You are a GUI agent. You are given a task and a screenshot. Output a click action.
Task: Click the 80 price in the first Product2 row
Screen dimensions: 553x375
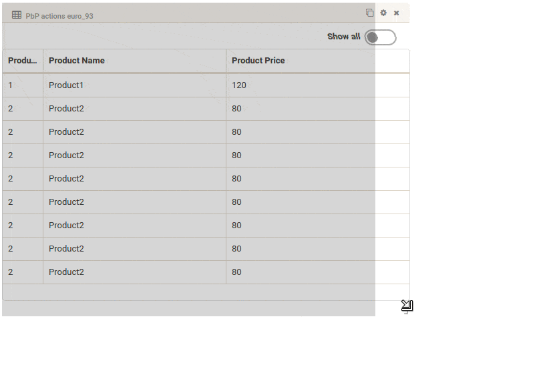point(236,109)
